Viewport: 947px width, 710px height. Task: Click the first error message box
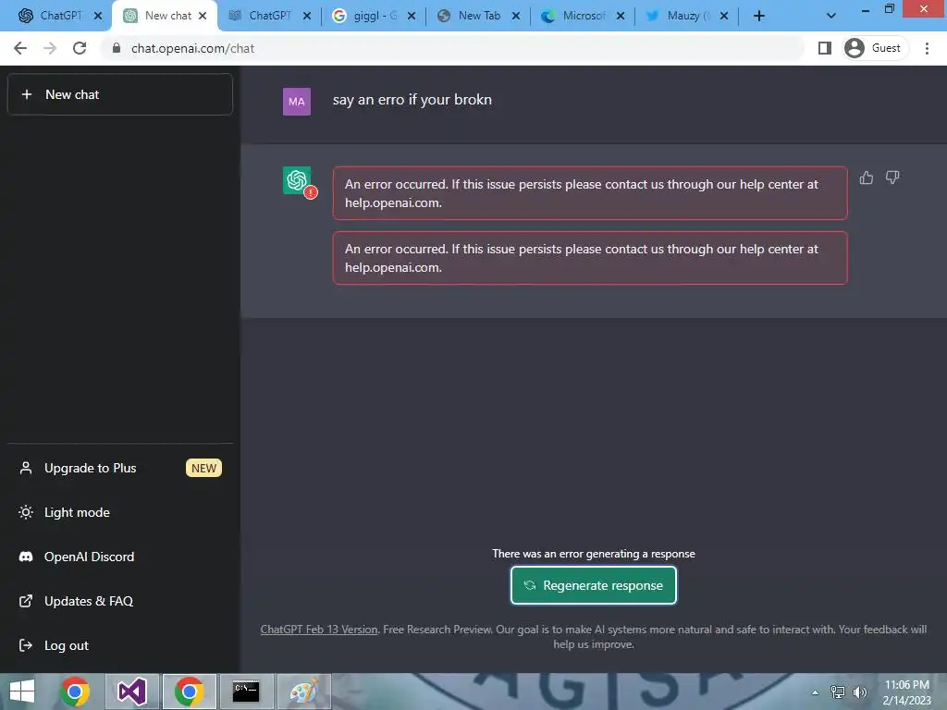point(590,193)
